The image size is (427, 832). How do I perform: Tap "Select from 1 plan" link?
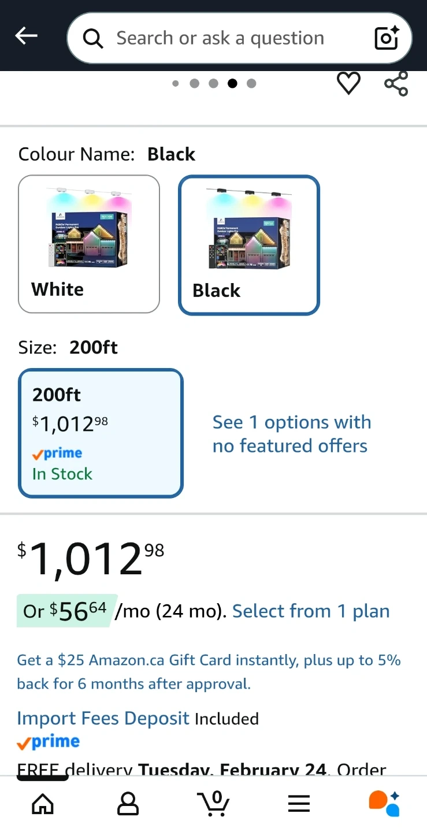click(311, 611)
